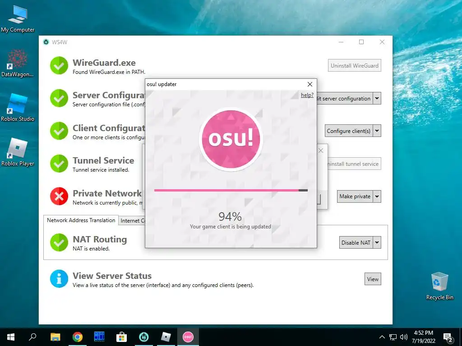The image size is (462, 346).
Task: Close the dialog behind the osu! updater
Action: point(321,150)
